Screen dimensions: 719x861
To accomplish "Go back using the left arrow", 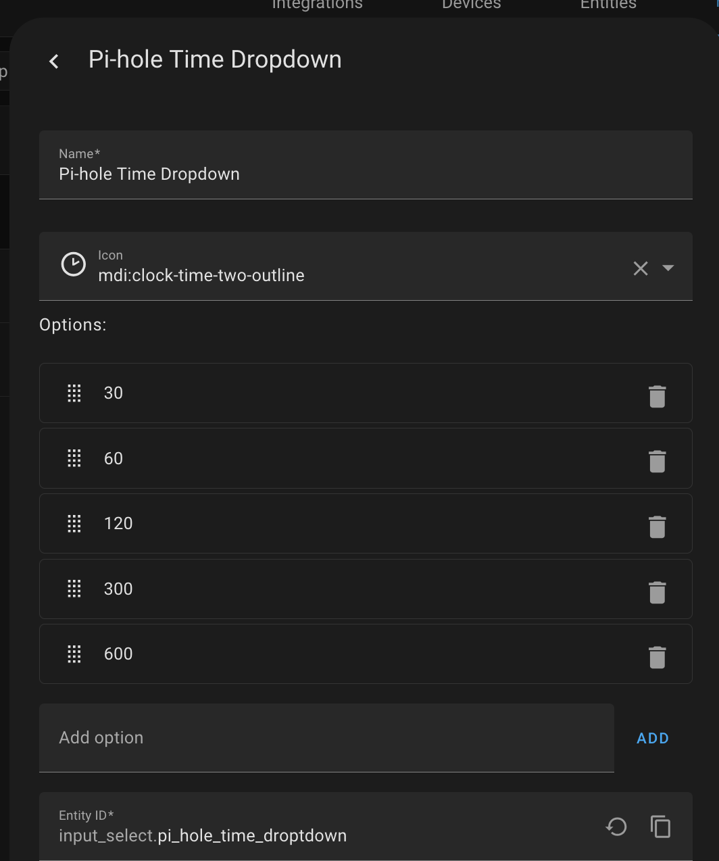I will pos(54,62).
